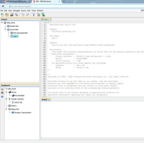This screenshot has width=144, height=144.
Task: Click the MCC Generated Files folder icon
Action: (x=12, y=33)
